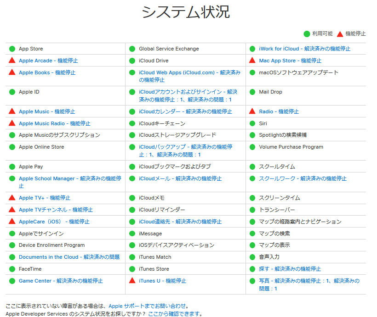The height and width of the screenshot is (317, 377).
Task: Click the green status dot for FaceTime
Action: (12, 269)
